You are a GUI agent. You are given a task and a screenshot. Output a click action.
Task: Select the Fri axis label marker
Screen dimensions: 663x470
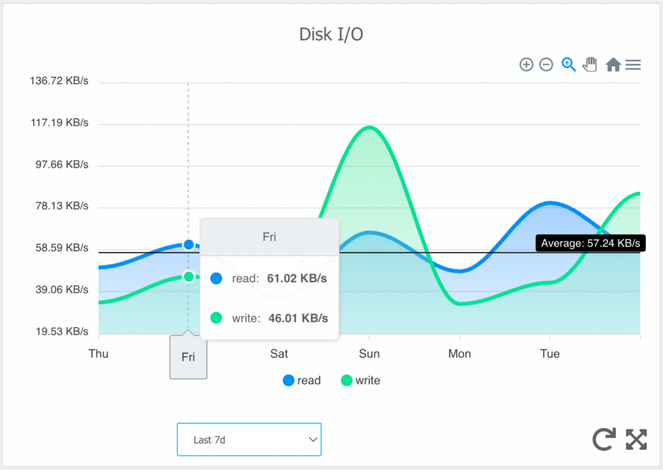pyautogui.click(x=188, y=357)
